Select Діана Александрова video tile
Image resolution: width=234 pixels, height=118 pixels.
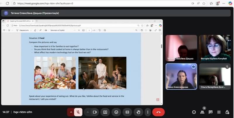click(x=181, y=76)
